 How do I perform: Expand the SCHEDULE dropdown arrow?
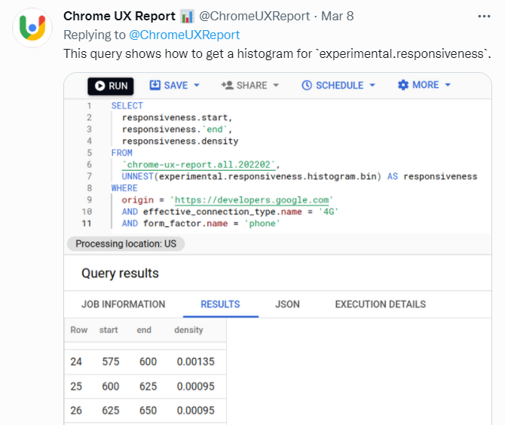(372, 85)
